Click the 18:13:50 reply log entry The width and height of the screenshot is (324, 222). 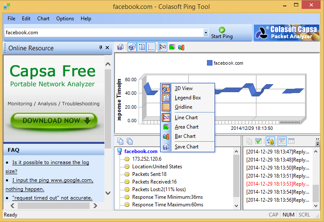pyautogui.click(x=278, y=168)
